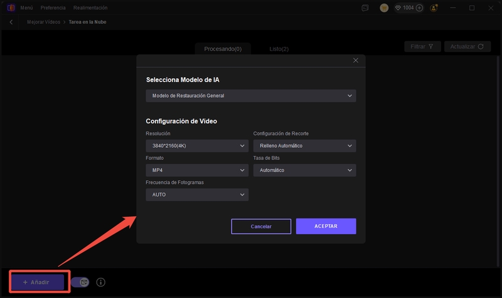Go back with the left arrow icon
This screenshot has height=298, width=502.
pyautogui.click(x=11, y=22)
